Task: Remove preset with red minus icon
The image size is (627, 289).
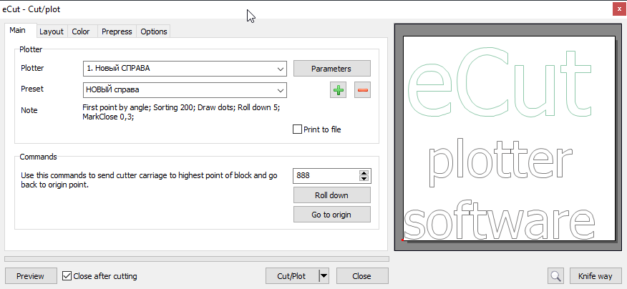Action: (362, 90)
